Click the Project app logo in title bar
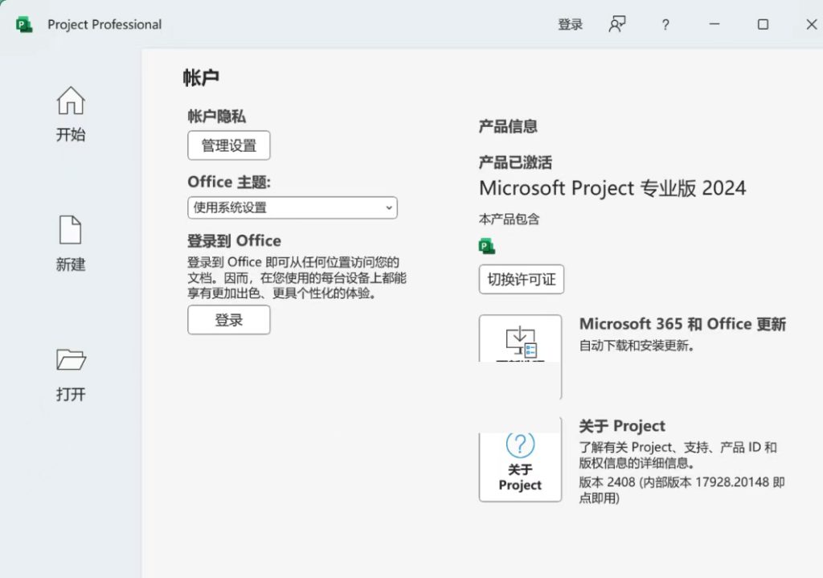Screen dimensions: 823x578 point(24,25)
